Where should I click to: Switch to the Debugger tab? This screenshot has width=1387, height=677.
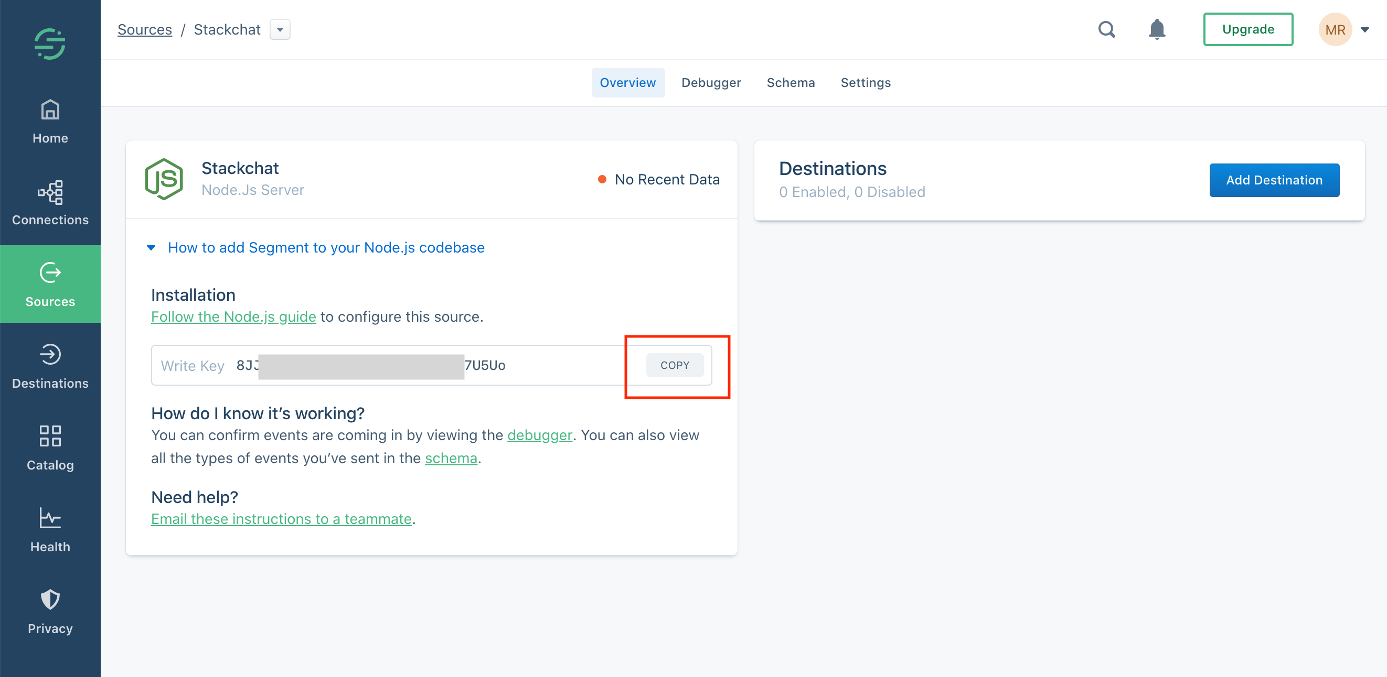coord(711,82)
